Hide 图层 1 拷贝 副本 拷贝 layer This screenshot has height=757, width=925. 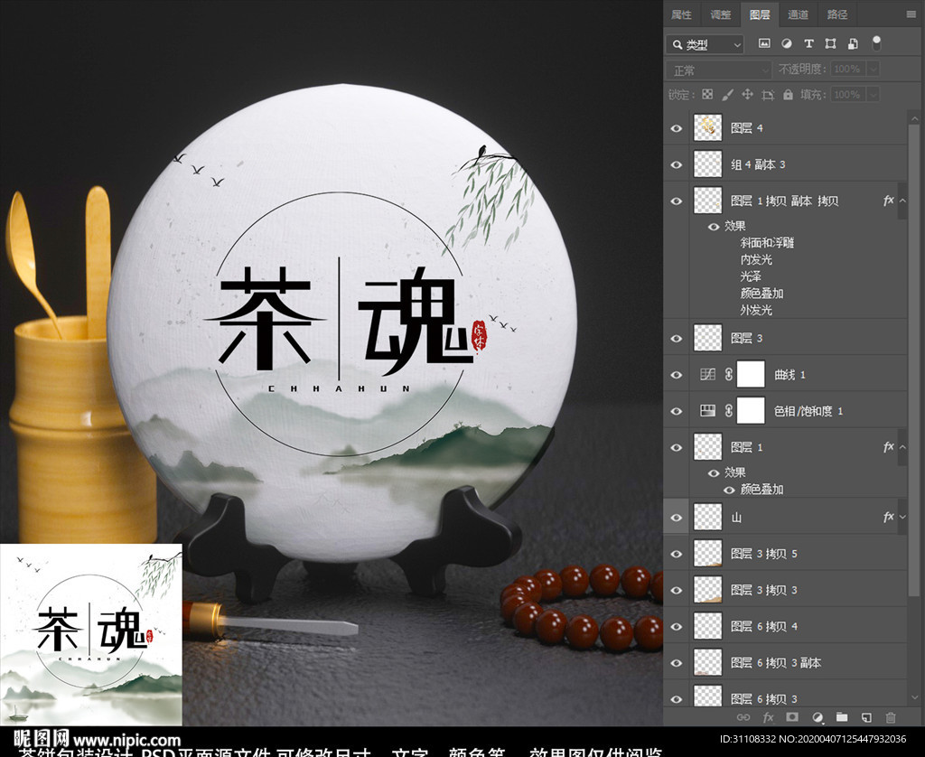tap(677, 201)
